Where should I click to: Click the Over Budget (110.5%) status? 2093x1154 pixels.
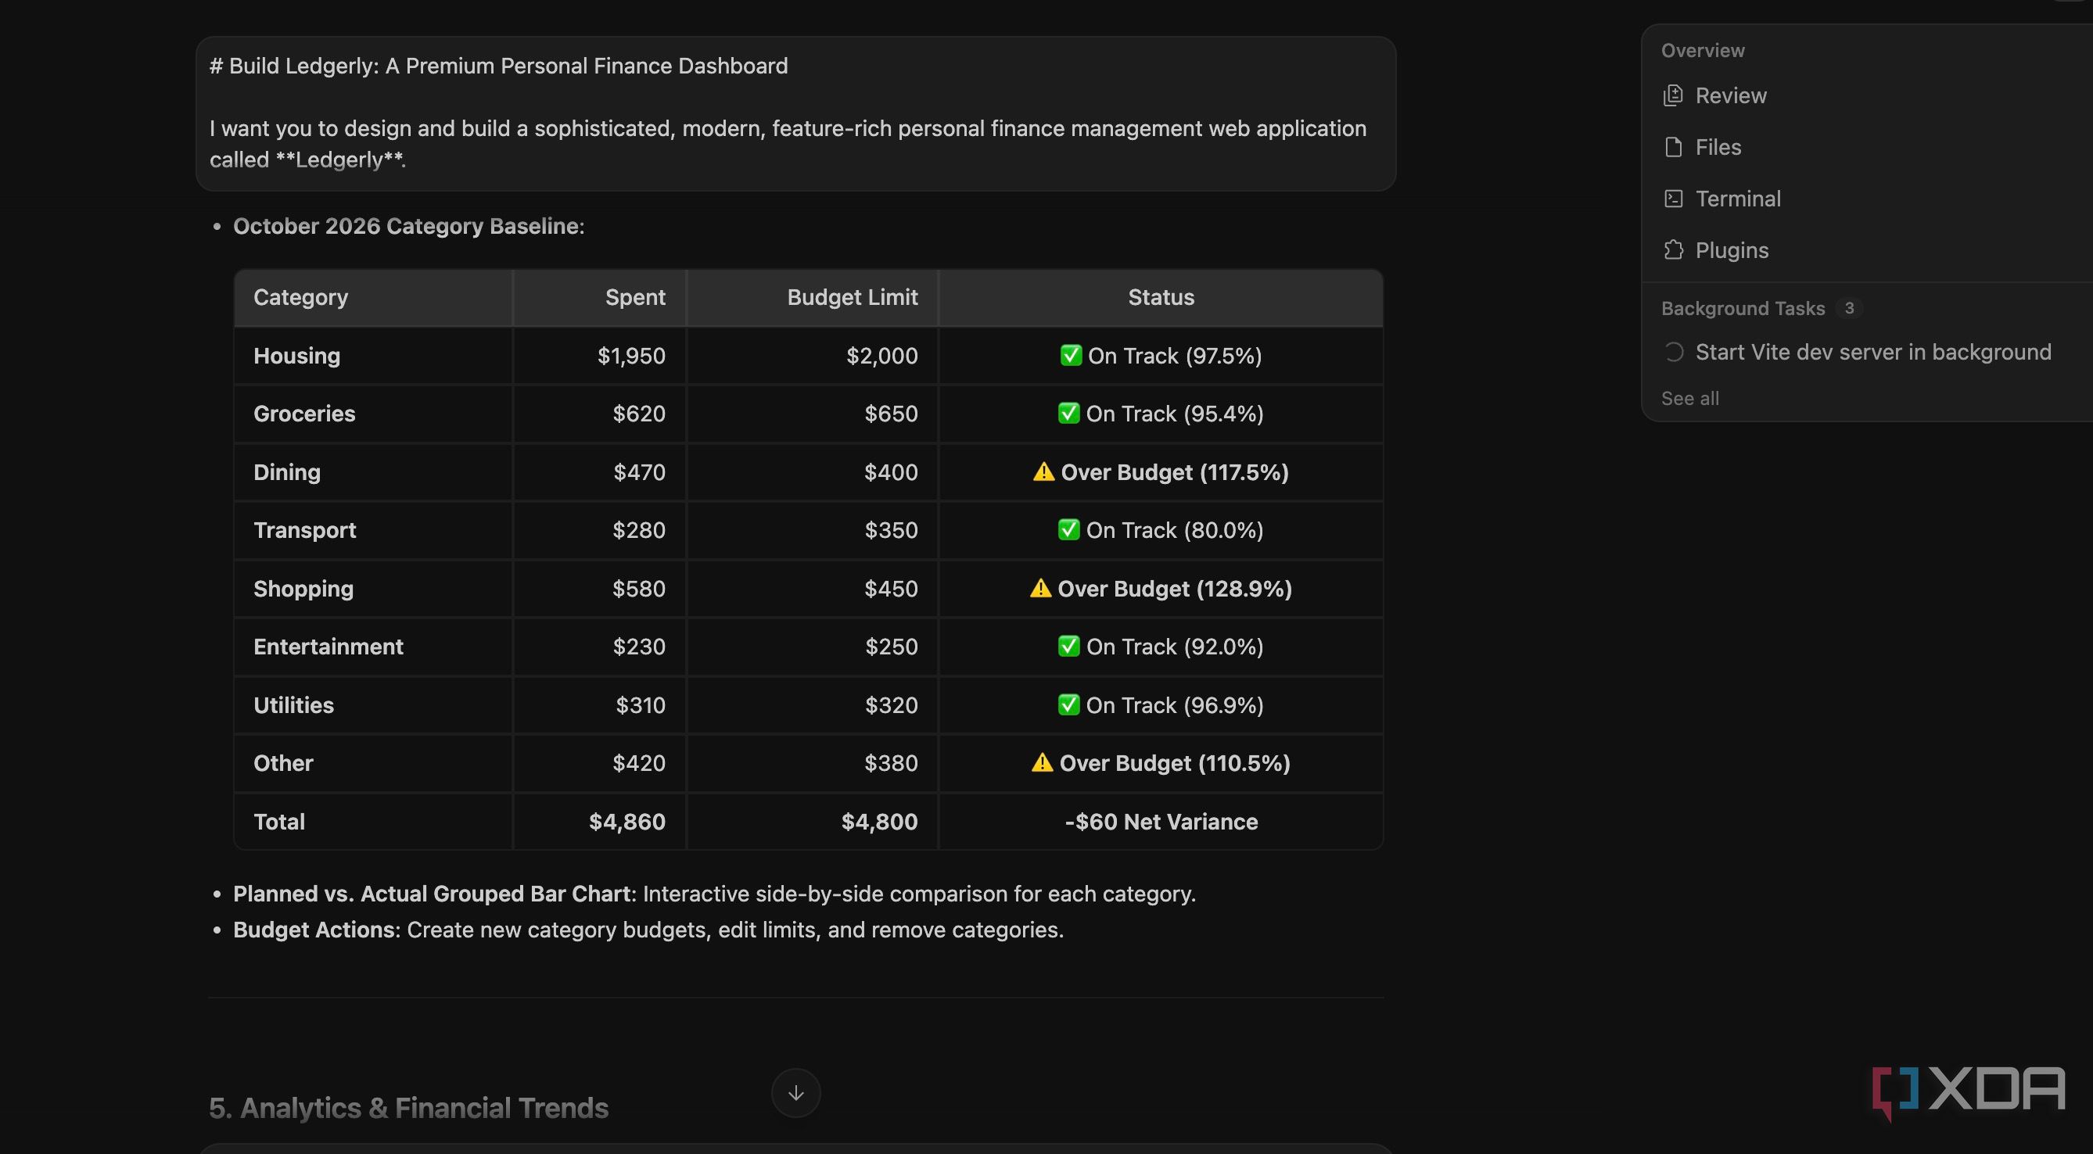[1160, 763]
